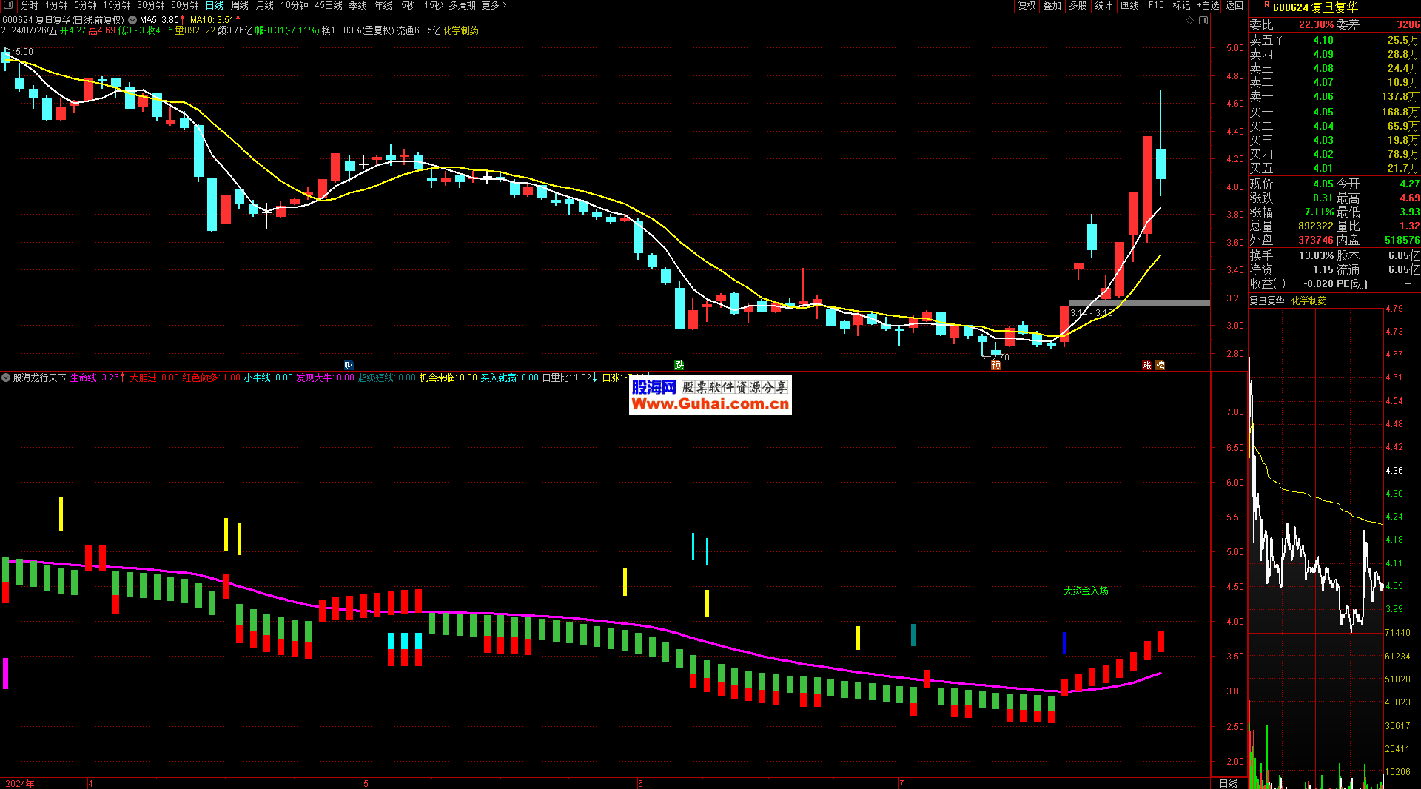Screen dimensions: 1421x789
Task: Expand the 股海龙行天下 indicator dropdown
Action: coord(6,377)
